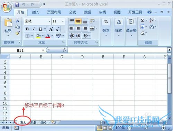Select the 表B sheet tab
173x131 pixels.
click(33, 122)
